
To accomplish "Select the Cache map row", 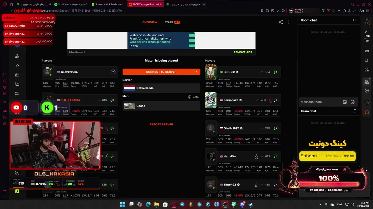I will tap(161, 106).
